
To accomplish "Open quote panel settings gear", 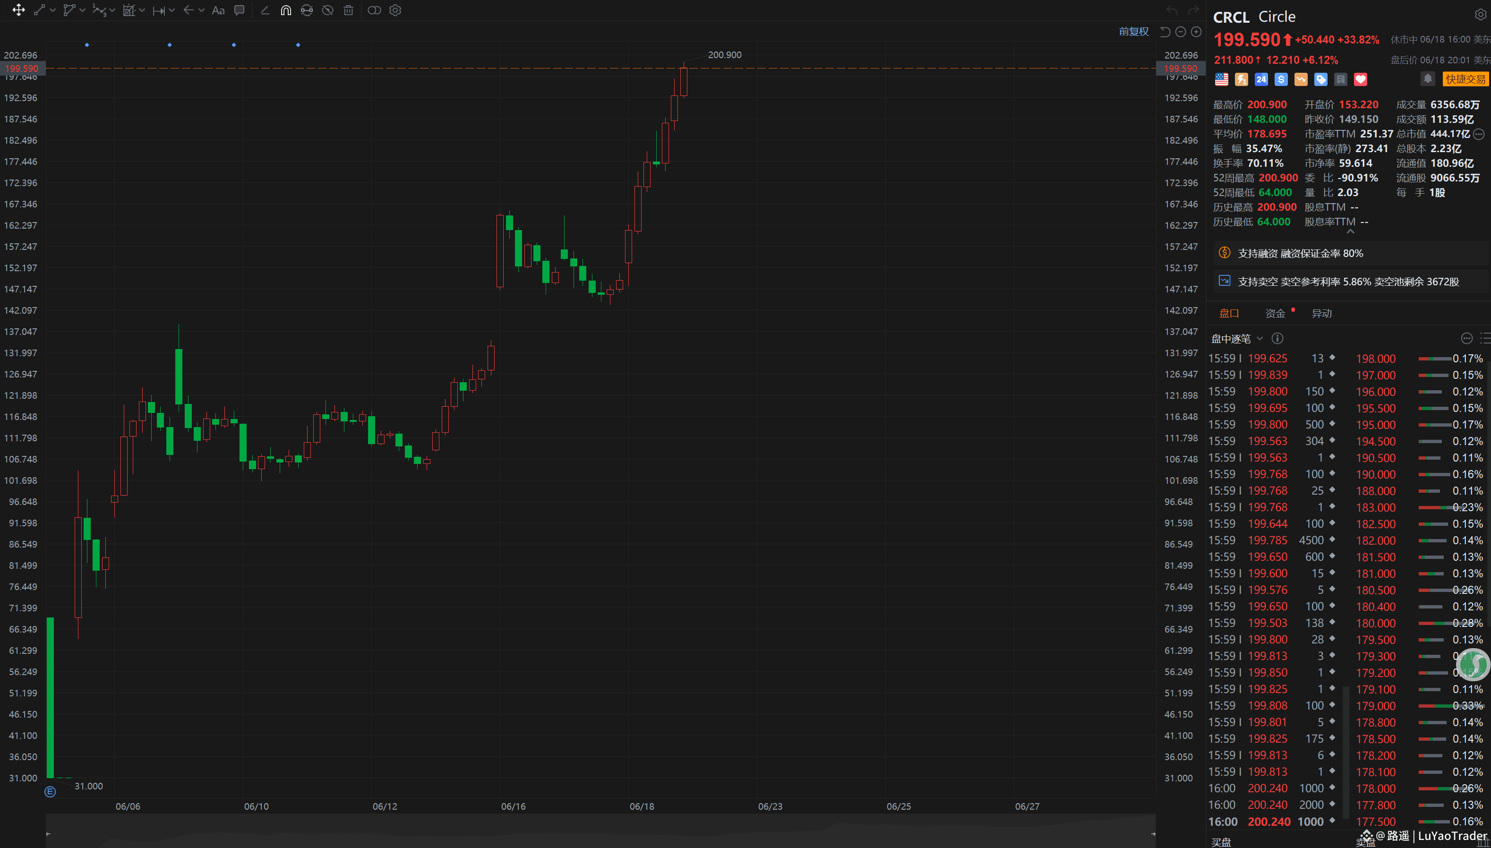I will pos(1480,15).
